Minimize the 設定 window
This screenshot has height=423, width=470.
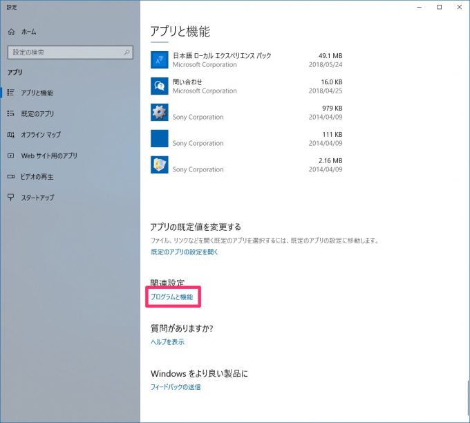click(420, 7)
